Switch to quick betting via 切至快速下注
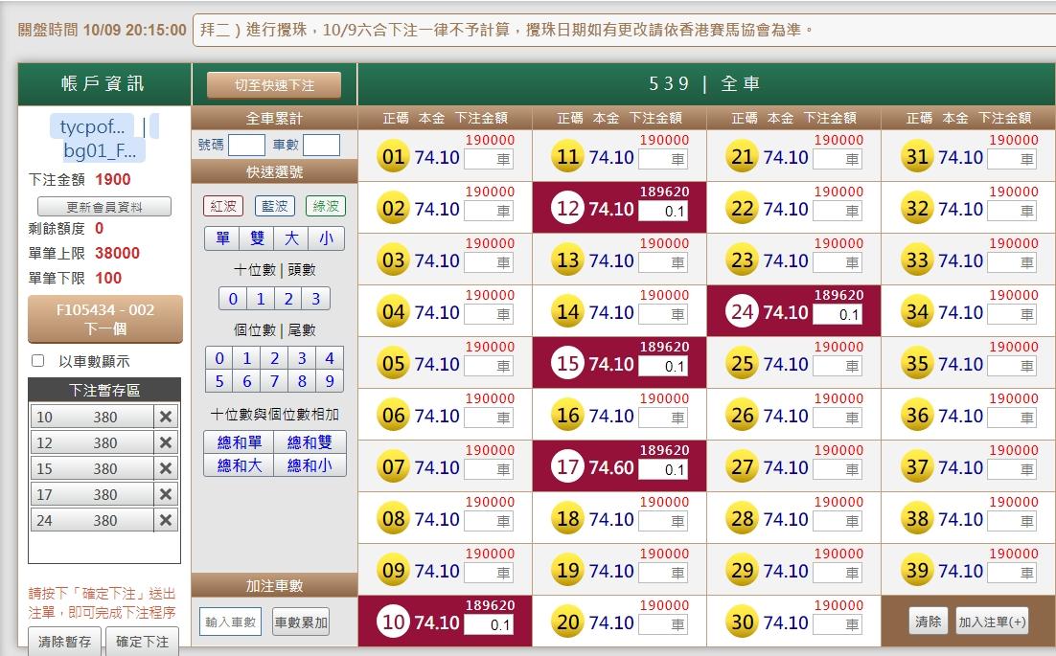The height and width of the screenshot is (656, 1056). click(x=274, y=85)
